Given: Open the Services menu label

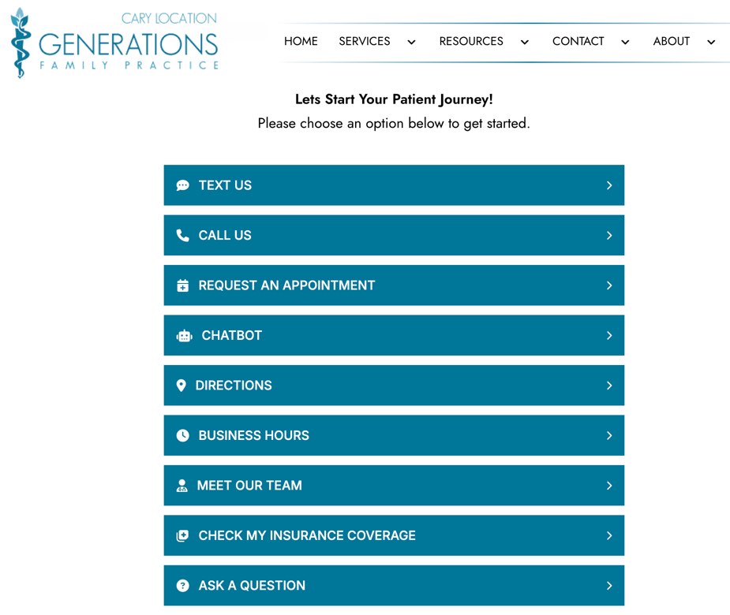Looking at the screenshot, I should (365, 42).
